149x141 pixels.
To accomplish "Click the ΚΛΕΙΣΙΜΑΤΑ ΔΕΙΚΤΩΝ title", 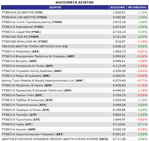I will [x=74, y=2].
